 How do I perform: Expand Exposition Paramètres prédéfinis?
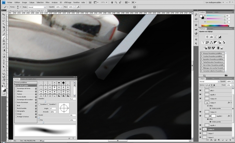(x=202, y=59)
